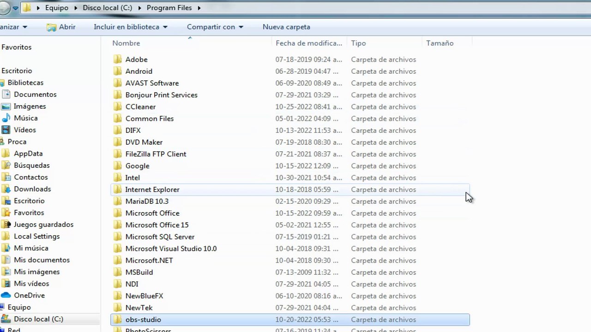Click Favoritos heading in navigation pane
Viewport: 591px width, 332px height.
[16, 47]
